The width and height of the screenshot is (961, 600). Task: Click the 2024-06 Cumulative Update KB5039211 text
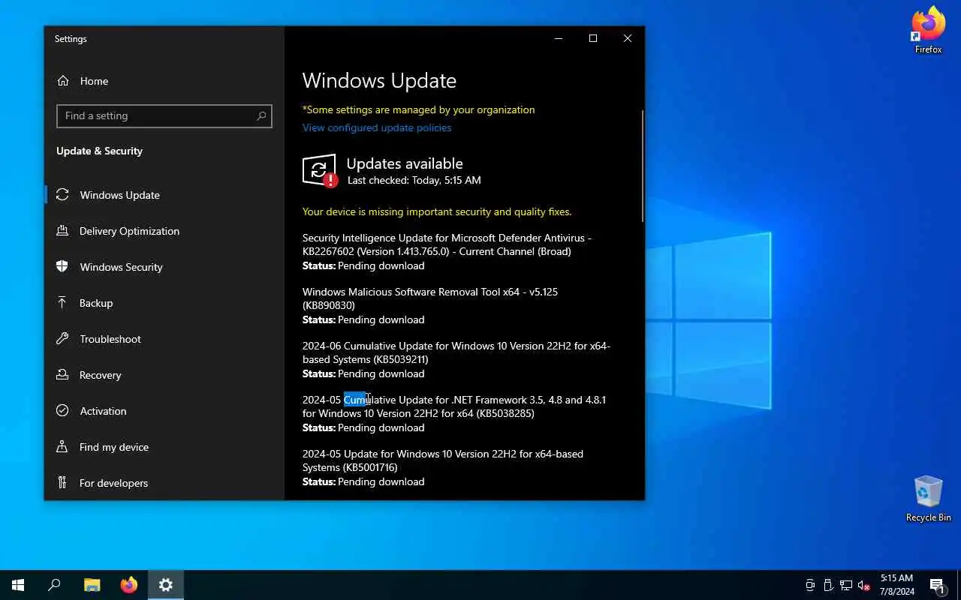456,352
